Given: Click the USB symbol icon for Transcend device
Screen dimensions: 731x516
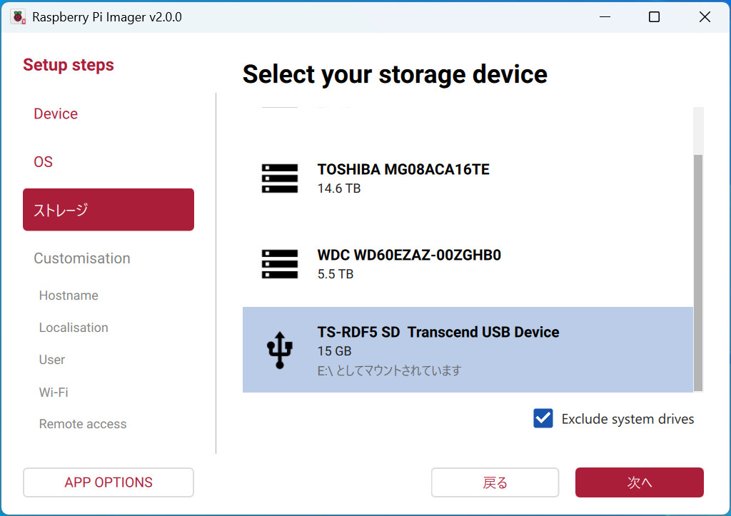Looking at the screenshot, I should pyautogui.click(x=279, y=350).
